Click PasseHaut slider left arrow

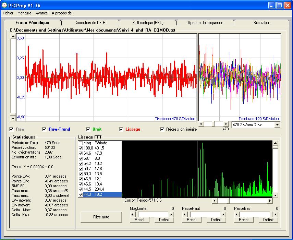pyautogui.click(x=185, y=214)
